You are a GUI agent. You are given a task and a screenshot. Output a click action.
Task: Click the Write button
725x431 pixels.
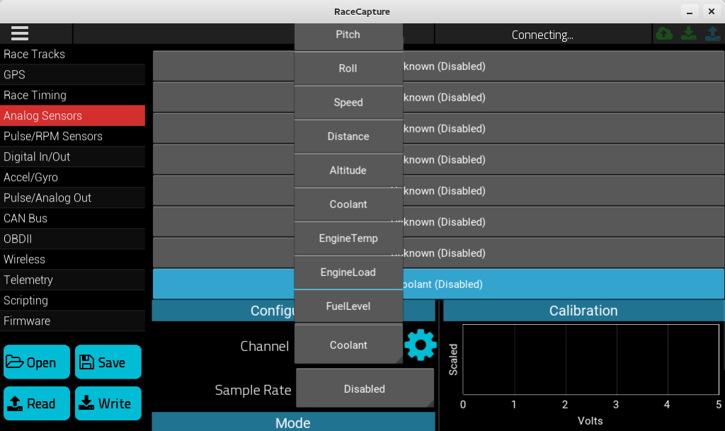[x=108, y=403]
